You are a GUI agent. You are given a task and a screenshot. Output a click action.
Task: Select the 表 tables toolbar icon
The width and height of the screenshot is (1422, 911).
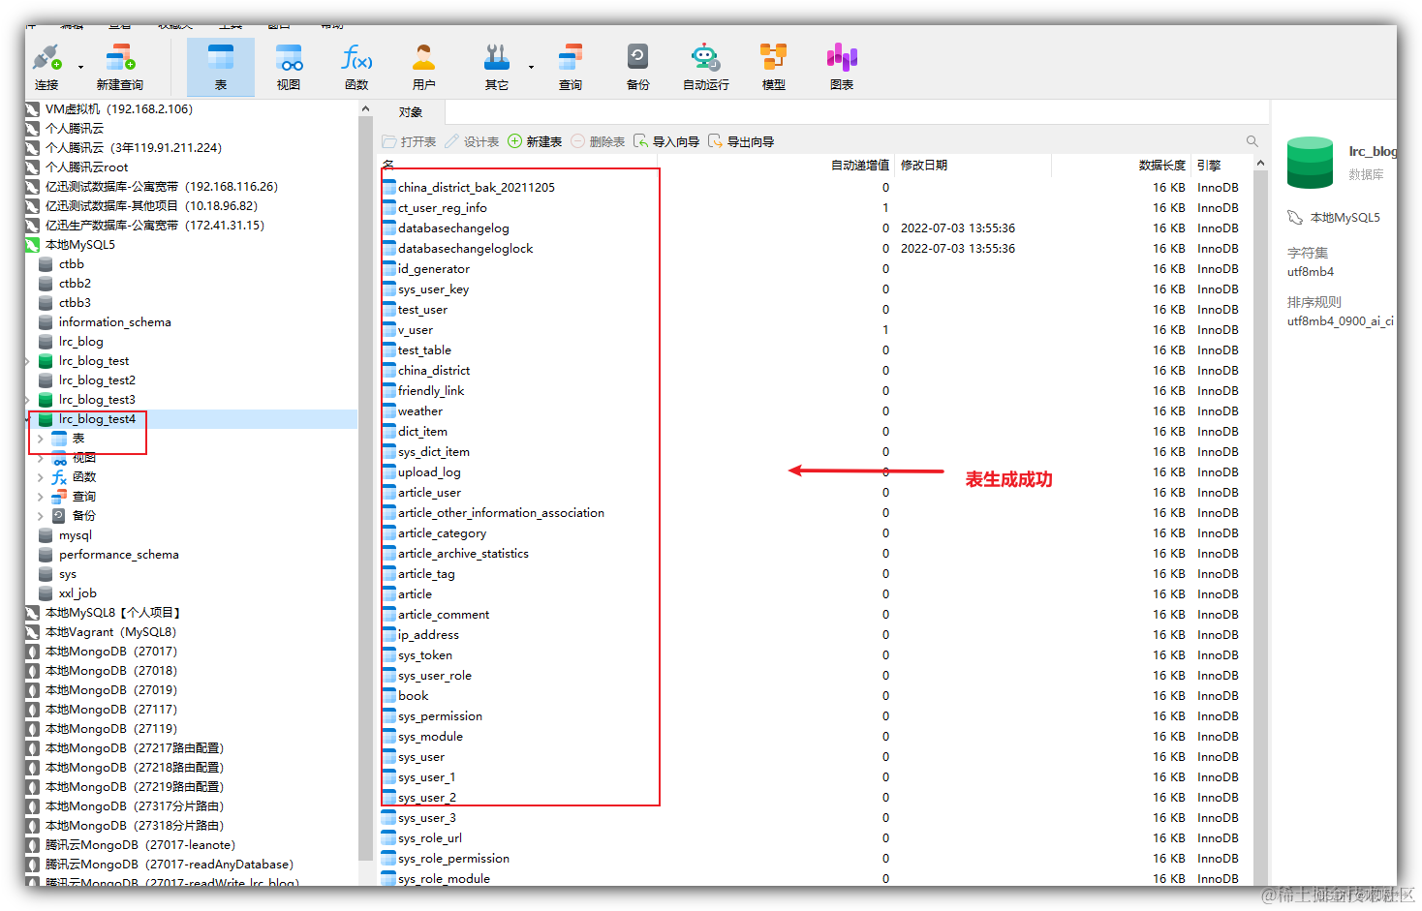221,66
